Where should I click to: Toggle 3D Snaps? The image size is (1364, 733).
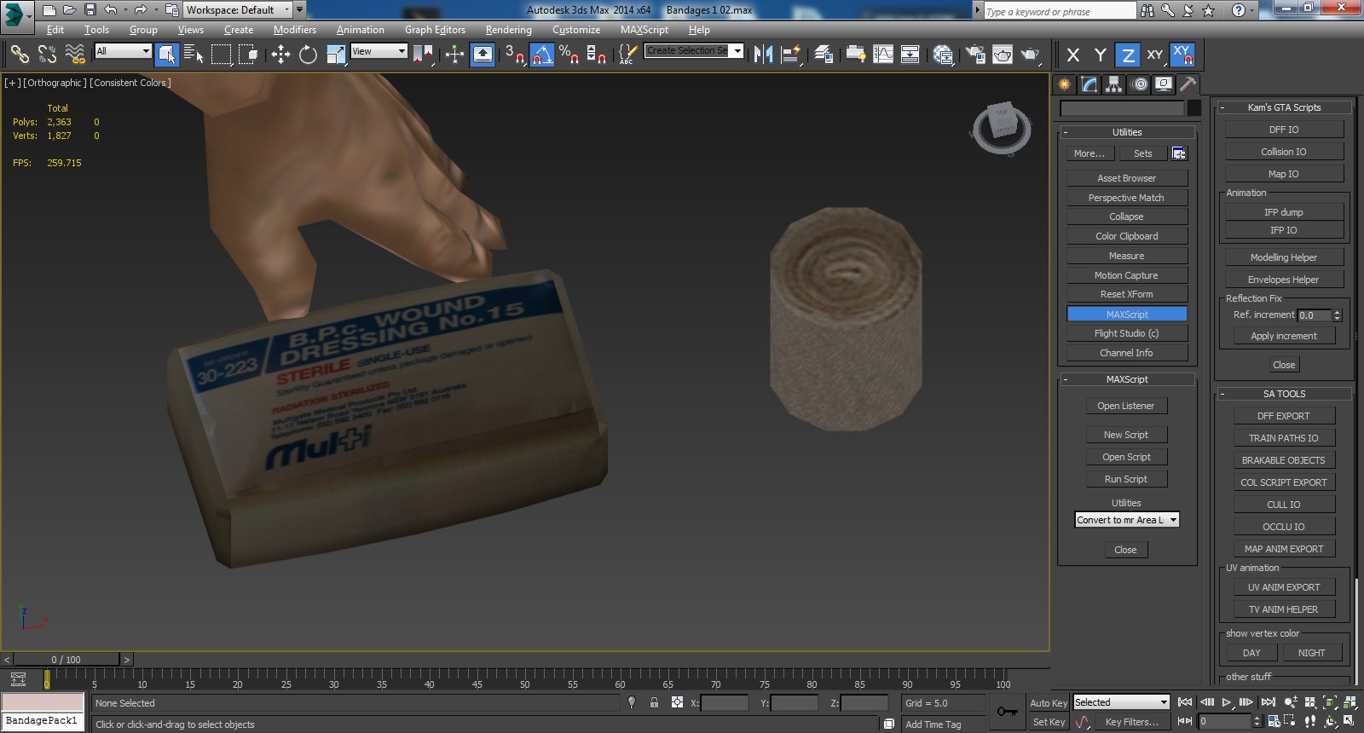514,55
